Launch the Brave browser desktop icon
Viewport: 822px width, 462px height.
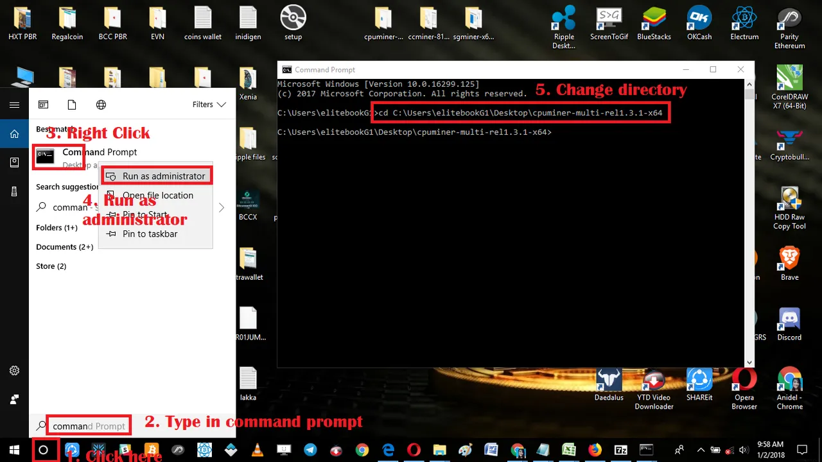coord(789,264)
